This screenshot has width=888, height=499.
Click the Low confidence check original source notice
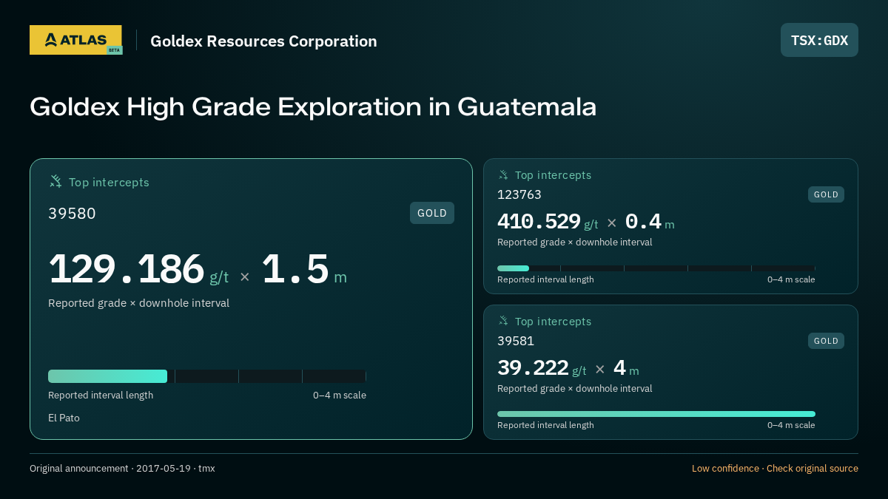click(775, 469)
